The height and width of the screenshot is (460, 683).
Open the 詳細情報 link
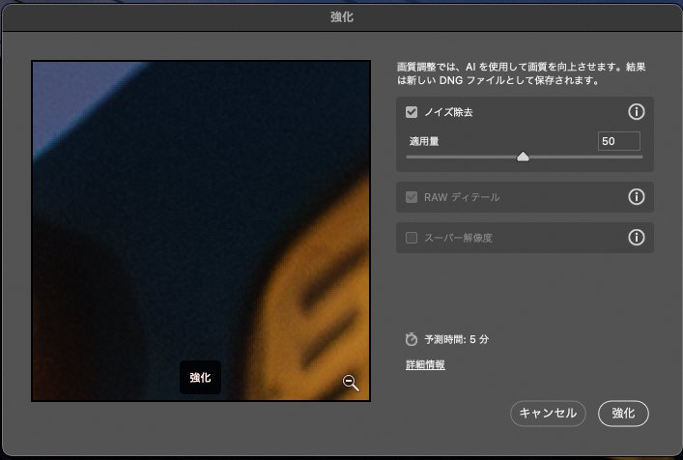[425, 364]
